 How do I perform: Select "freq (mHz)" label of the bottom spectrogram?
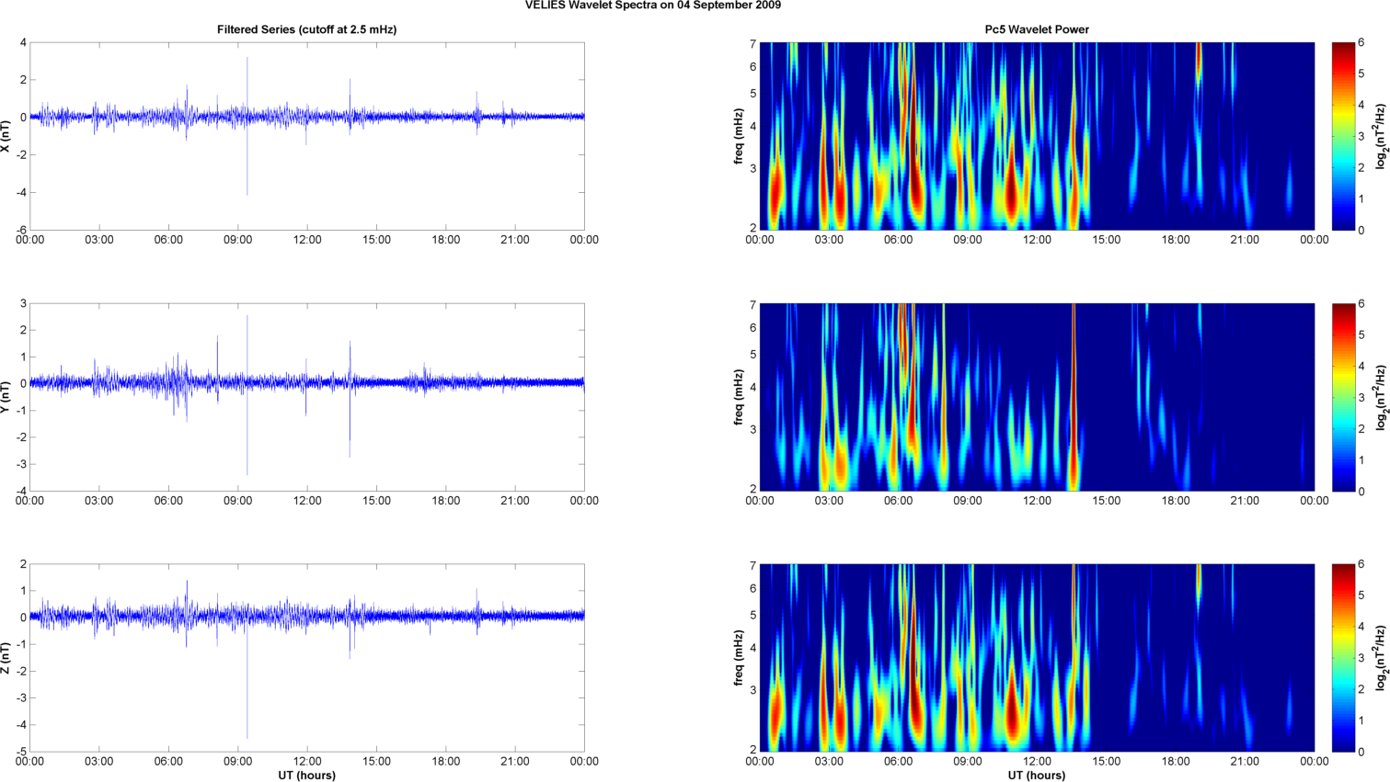click(739, 658)
